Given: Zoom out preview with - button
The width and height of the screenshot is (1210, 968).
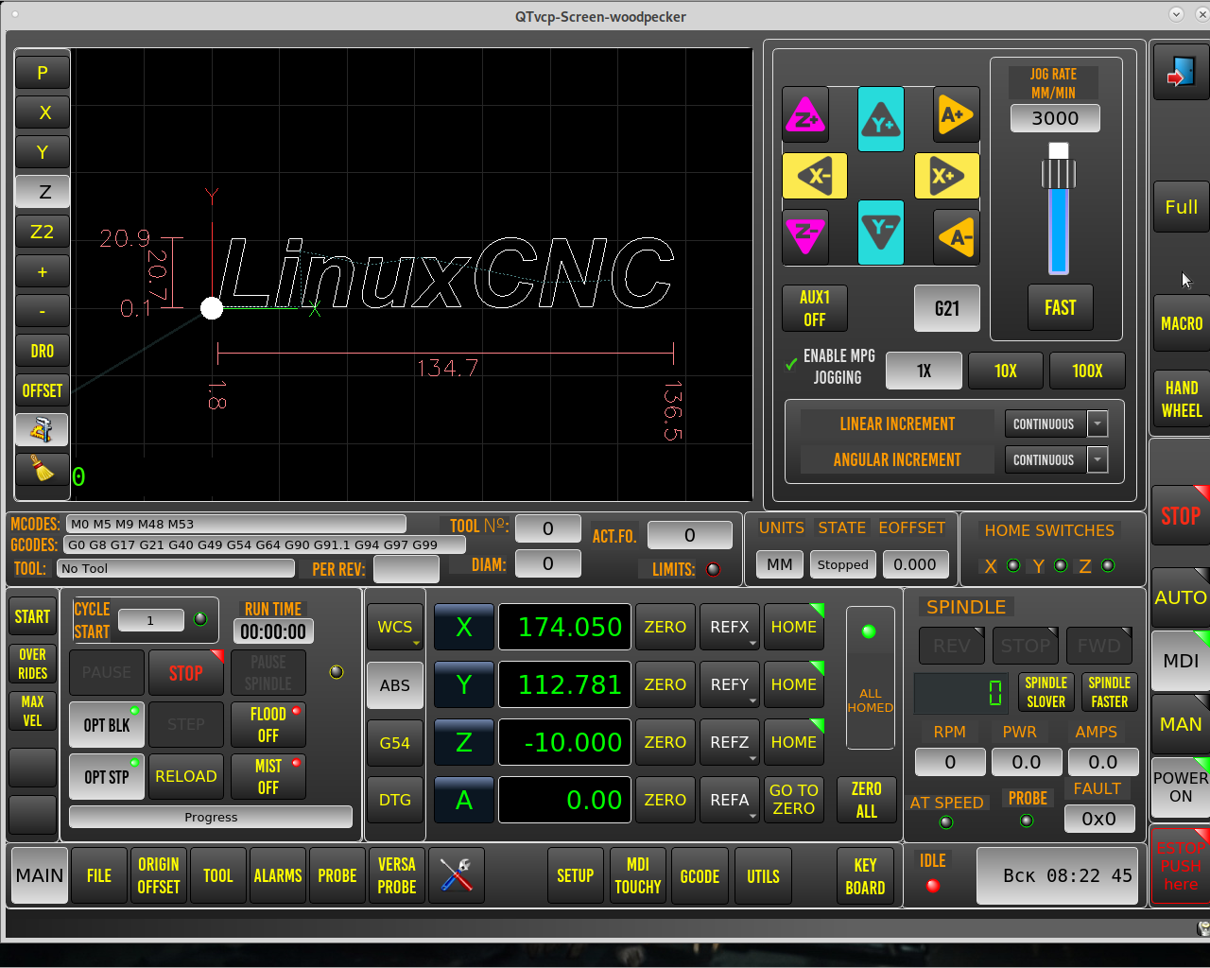Looking at the screenshot, I should click(43, 311).
